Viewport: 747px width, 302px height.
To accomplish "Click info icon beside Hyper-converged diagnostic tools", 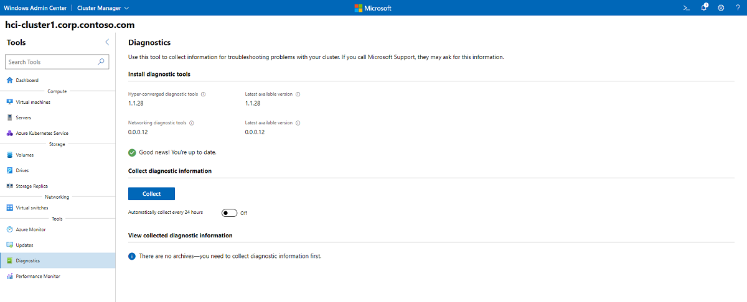I will coord(204,94).
